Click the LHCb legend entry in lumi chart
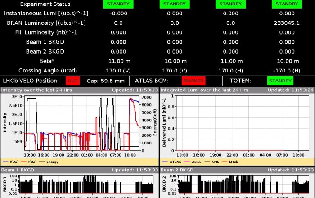Screen dimensions: 315x198 pyautogui.click(x=230, y=162)
